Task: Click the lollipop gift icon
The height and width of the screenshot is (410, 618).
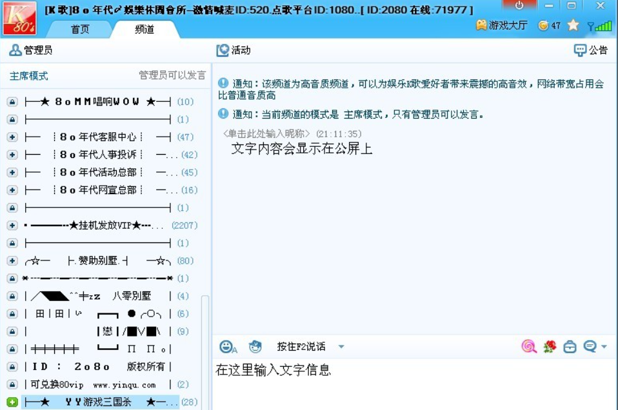Action: pos(528,347)
